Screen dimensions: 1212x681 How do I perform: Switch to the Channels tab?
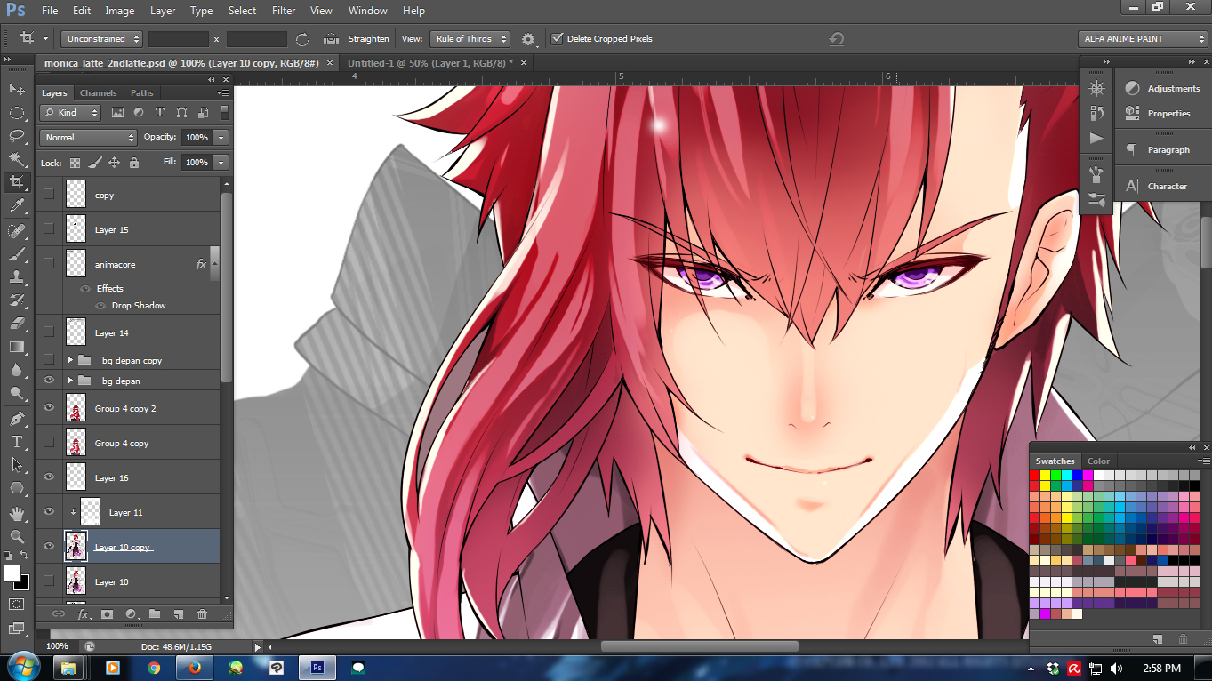pyautogui.click(x=98, y=93)
